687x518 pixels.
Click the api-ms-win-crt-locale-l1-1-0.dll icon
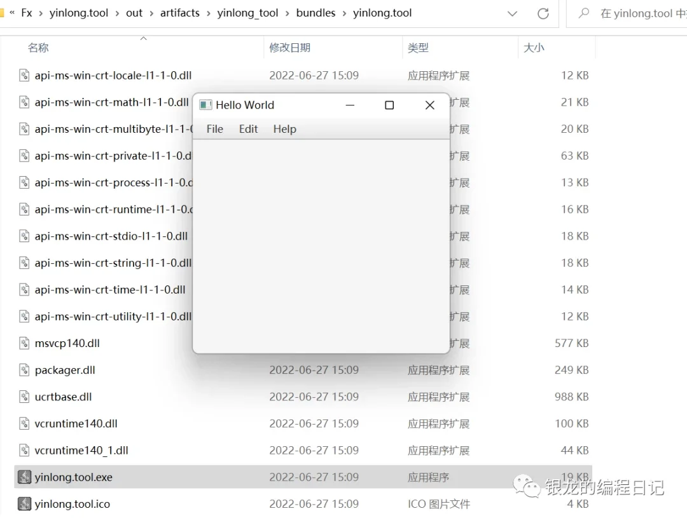pyautogui.click(x=24, y=75)
